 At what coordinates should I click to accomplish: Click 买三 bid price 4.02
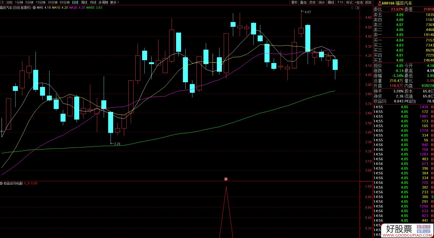pyautogui.click(x=400, y=50)
